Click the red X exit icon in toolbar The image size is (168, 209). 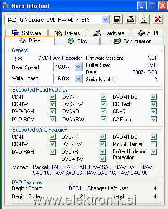tap(158, 19)
